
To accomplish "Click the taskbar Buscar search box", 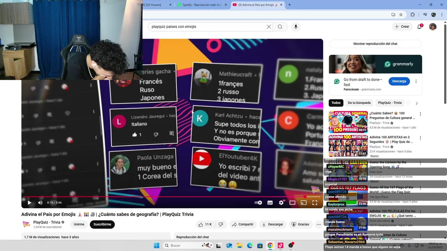I will (x=189, y=245).
